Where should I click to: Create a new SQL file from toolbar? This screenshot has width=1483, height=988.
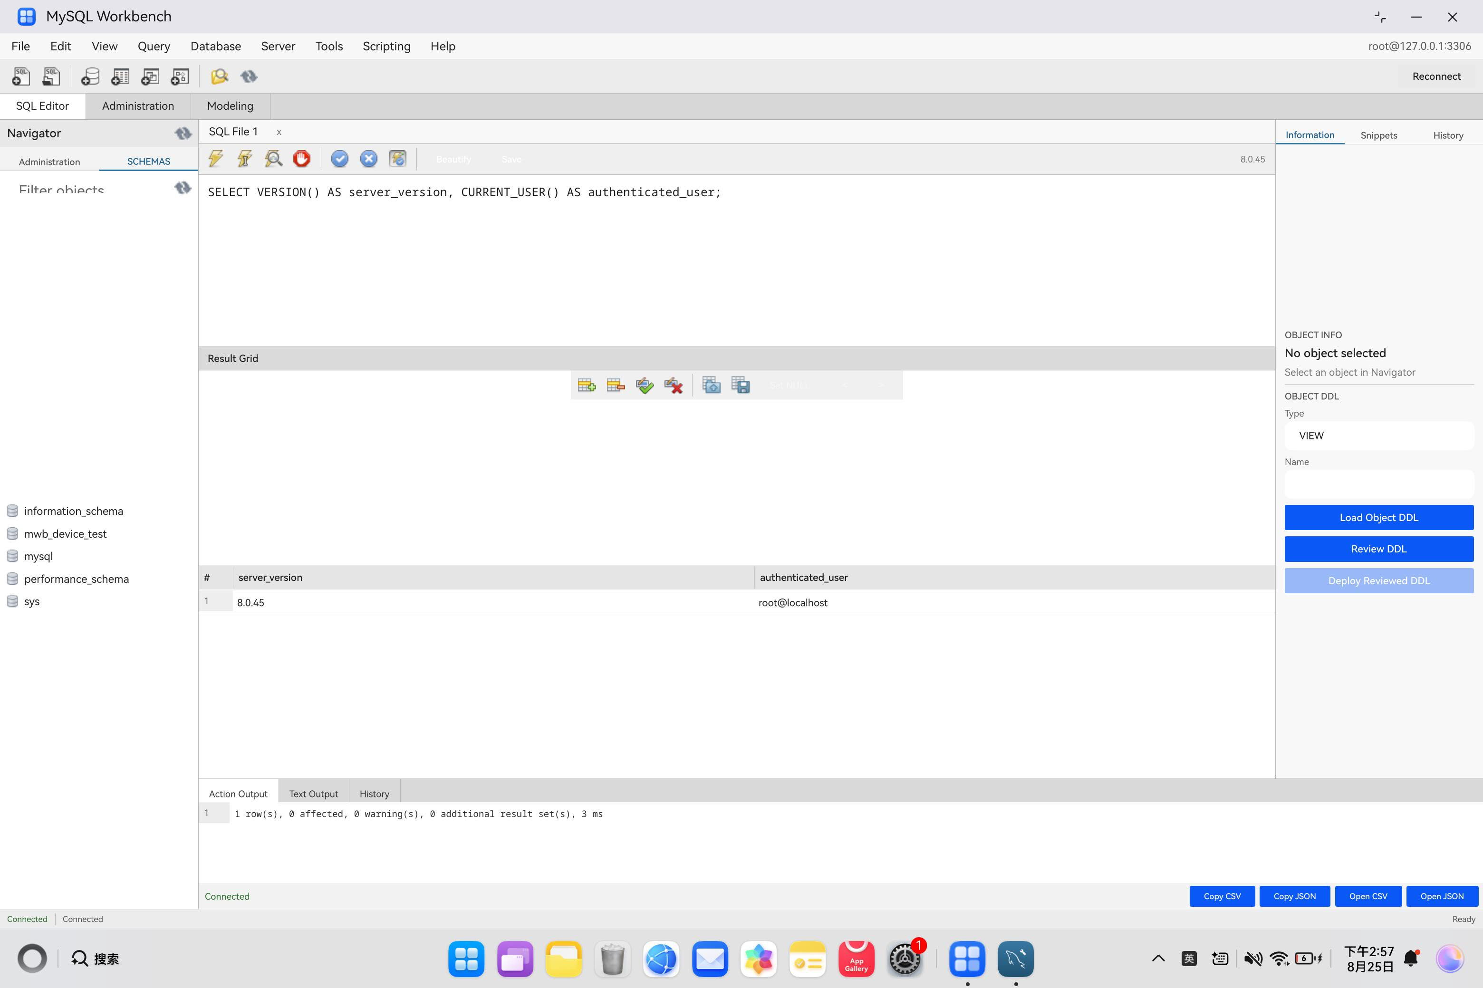point(21,76)
